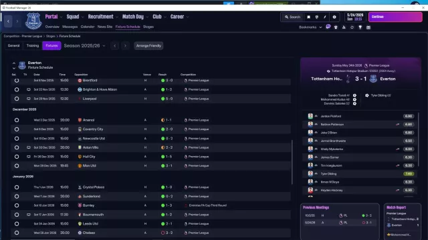Image resolution: width=428 pixels, height=240 pixels.
Task: Expand the Portal menu chevron
Action: click(x=61, y=17)
